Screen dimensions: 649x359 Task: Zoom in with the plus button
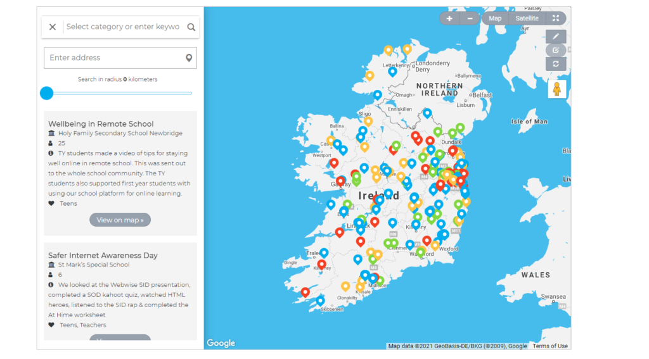(449, 18)
